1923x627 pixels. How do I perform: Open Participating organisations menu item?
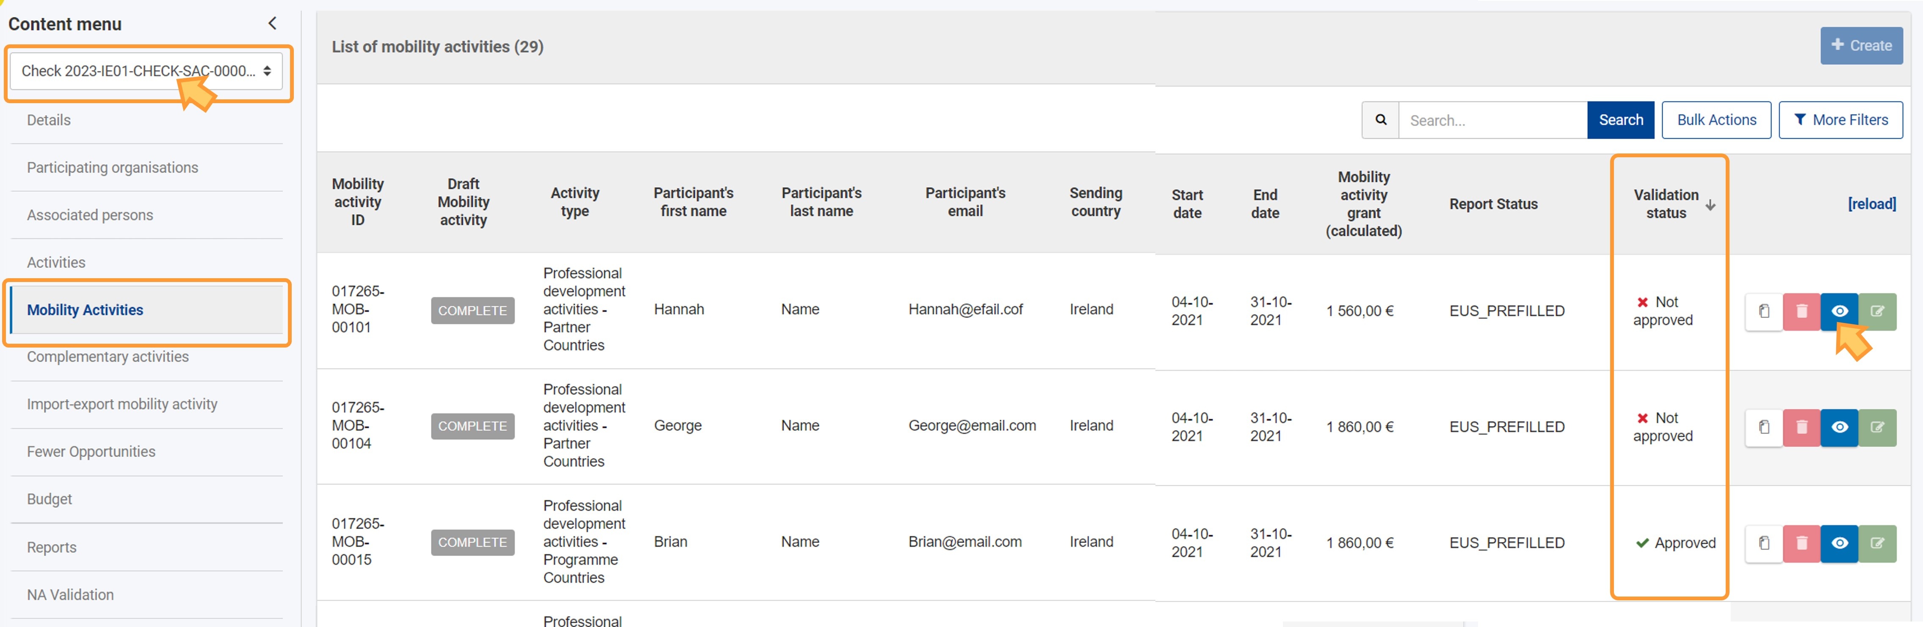point(112,168)
